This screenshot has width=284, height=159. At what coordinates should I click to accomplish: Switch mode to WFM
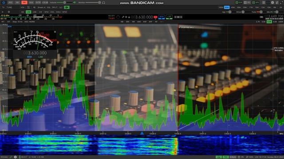(x=64, y=12)
